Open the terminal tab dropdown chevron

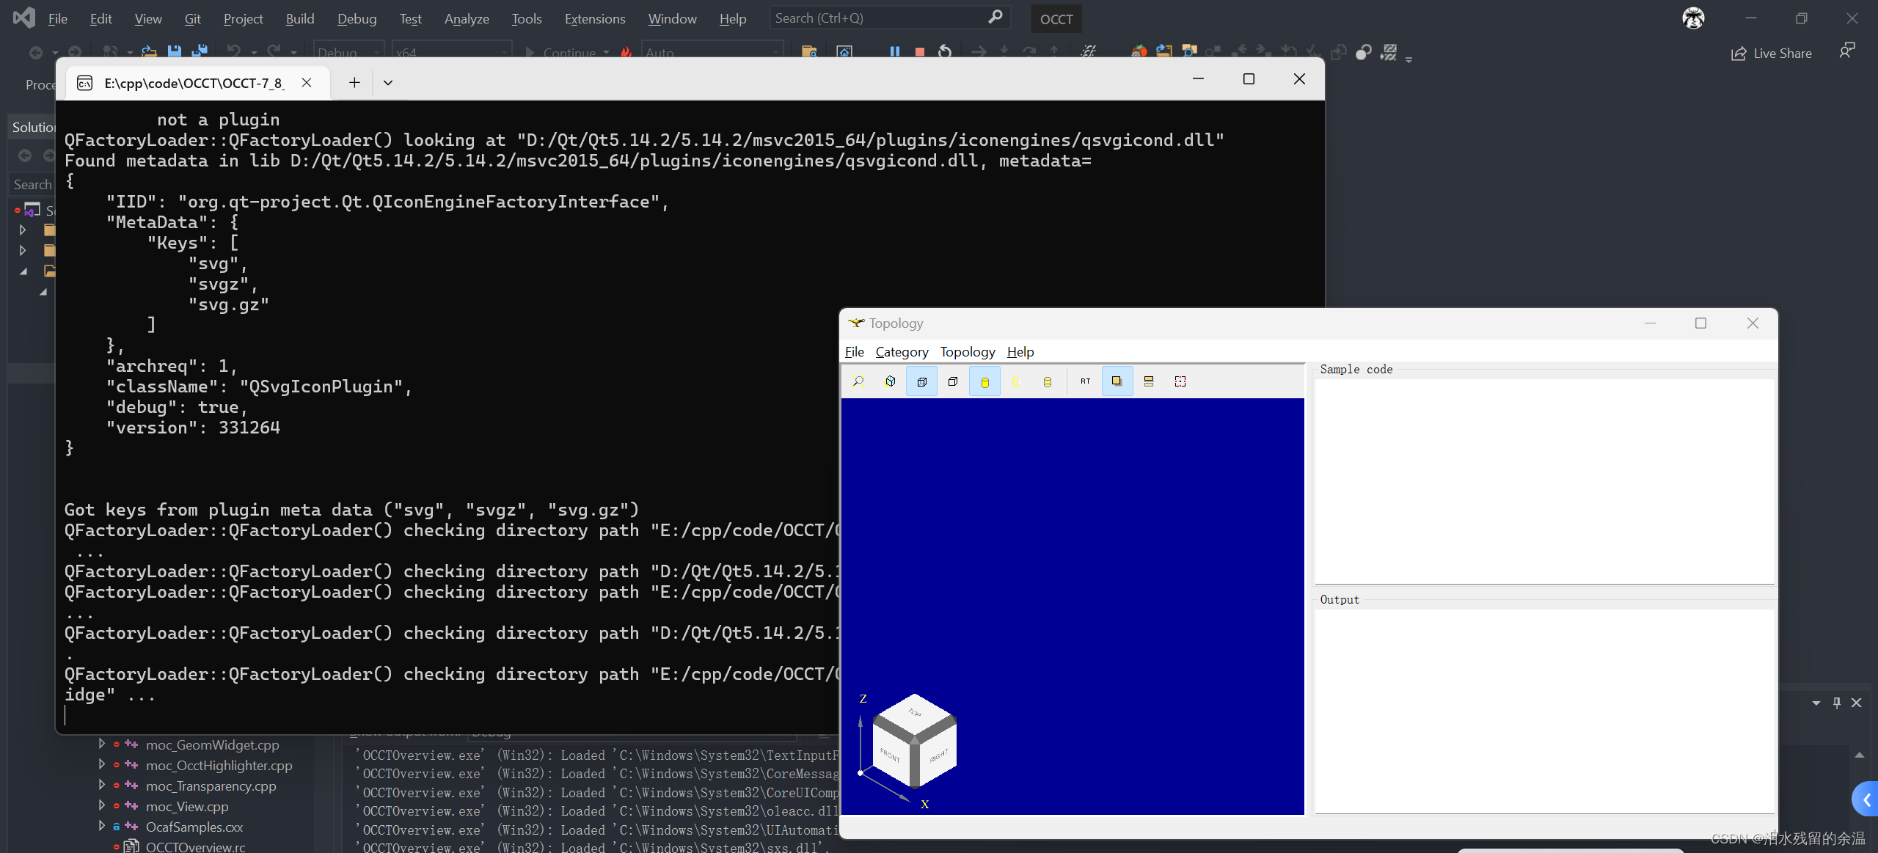[388, 83]
